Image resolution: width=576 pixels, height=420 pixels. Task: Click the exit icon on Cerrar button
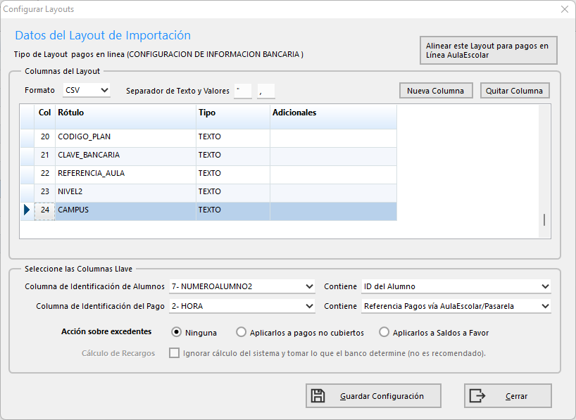click(477, 396)
